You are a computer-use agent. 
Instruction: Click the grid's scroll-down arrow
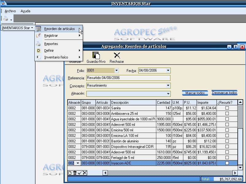coord(240,167)
